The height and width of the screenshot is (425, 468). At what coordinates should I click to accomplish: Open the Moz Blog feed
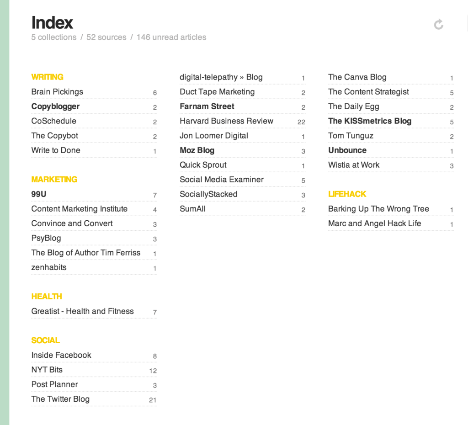coord(197,150)
